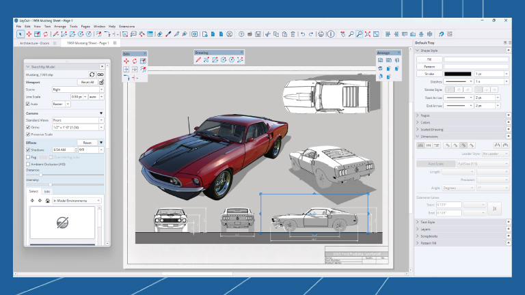This screenshot has height=295, width=525.
Task: Click the red Line tool in Drawing palette
Action: (x=198, y=59)
